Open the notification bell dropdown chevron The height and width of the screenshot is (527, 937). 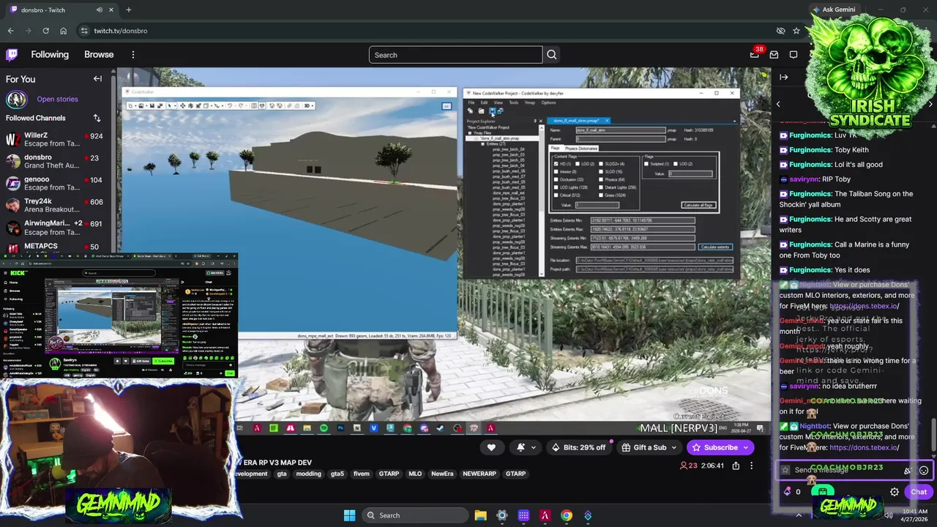533,447
